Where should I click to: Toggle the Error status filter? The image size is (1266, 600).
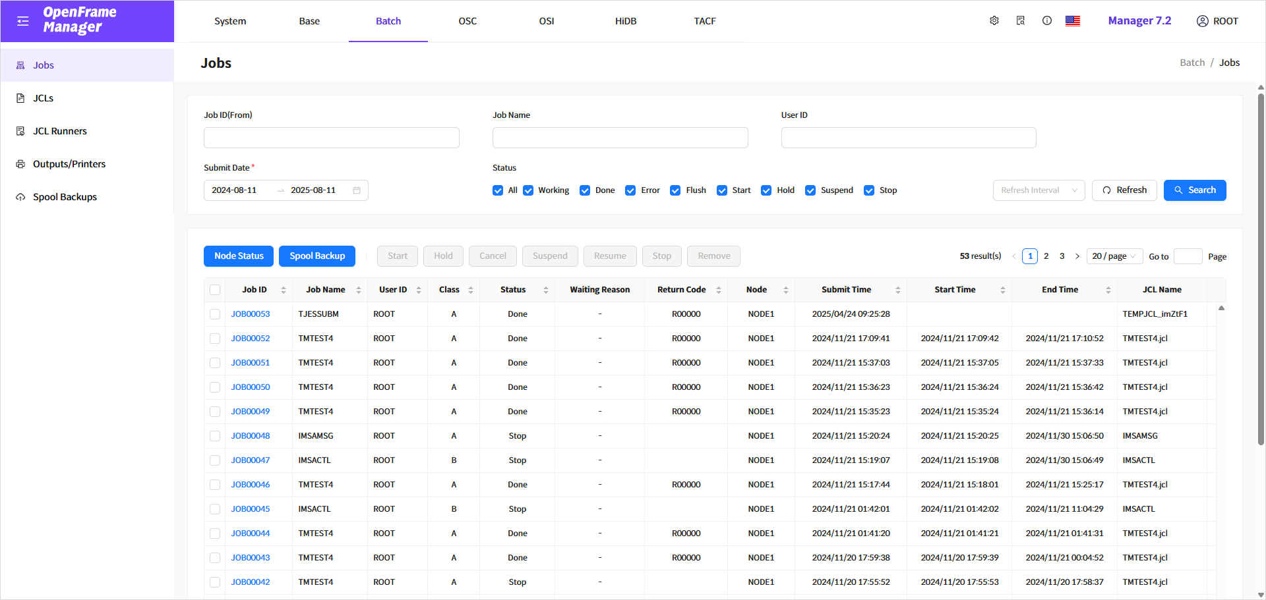(630, 190)
